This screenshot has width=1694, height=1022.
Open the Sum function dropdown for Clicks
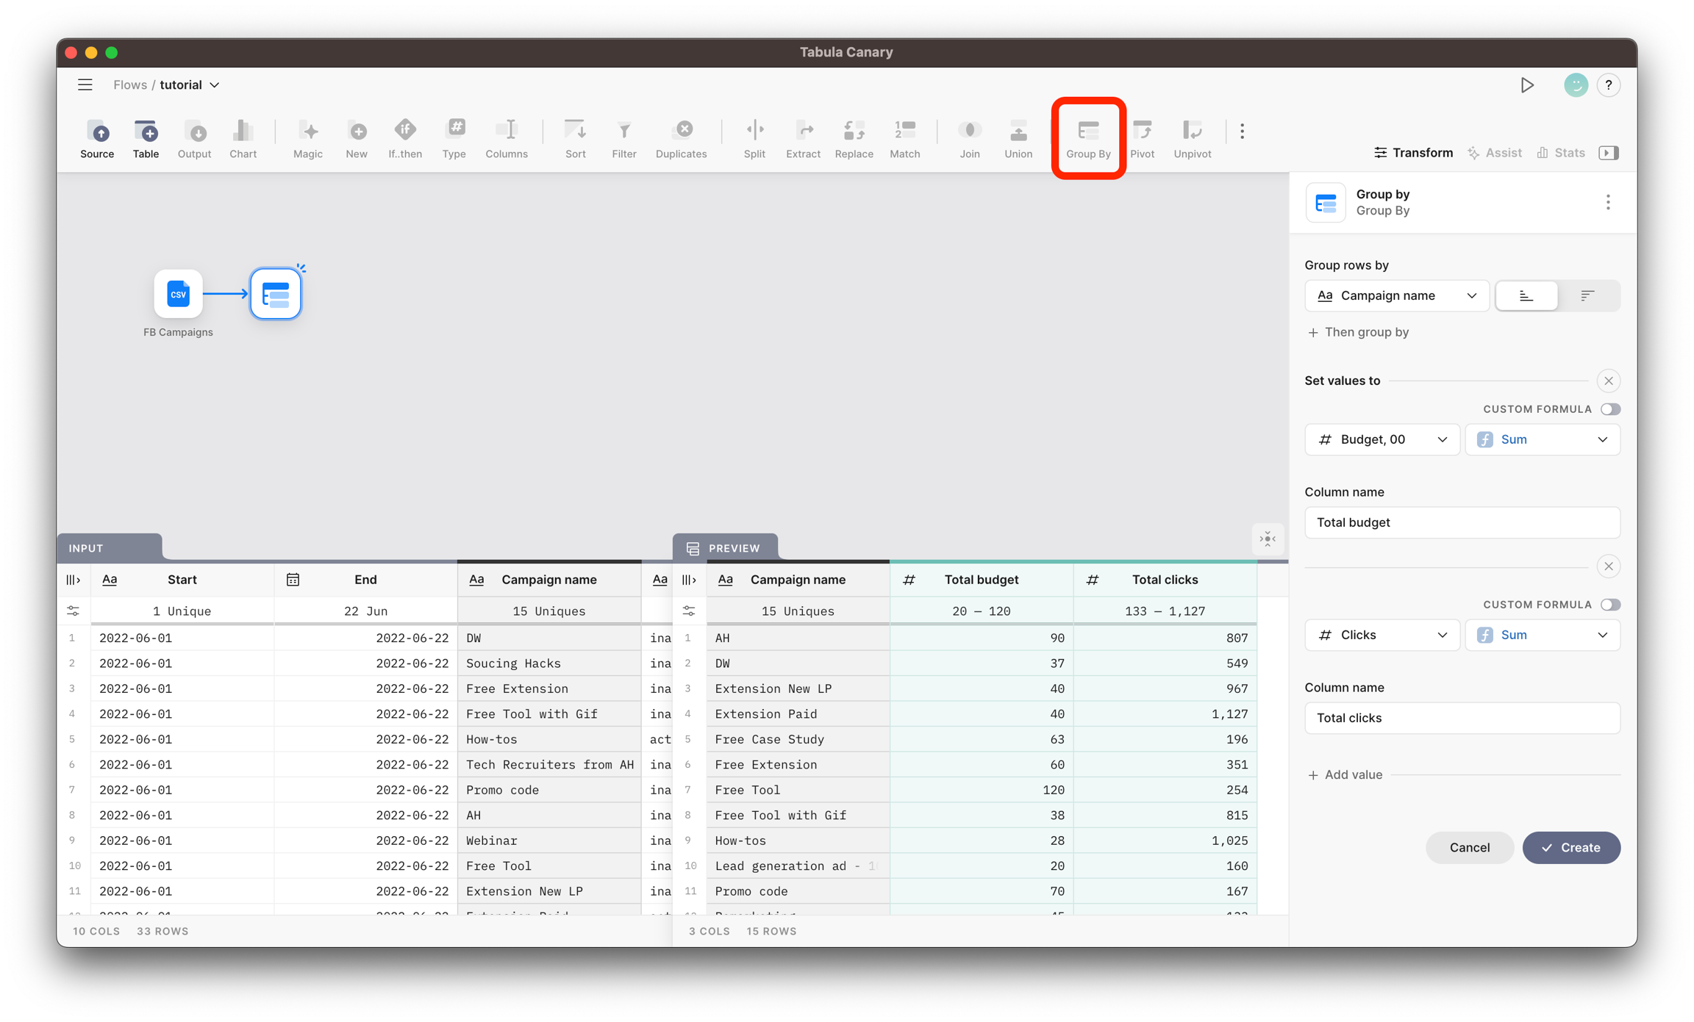pos(1542,635)
